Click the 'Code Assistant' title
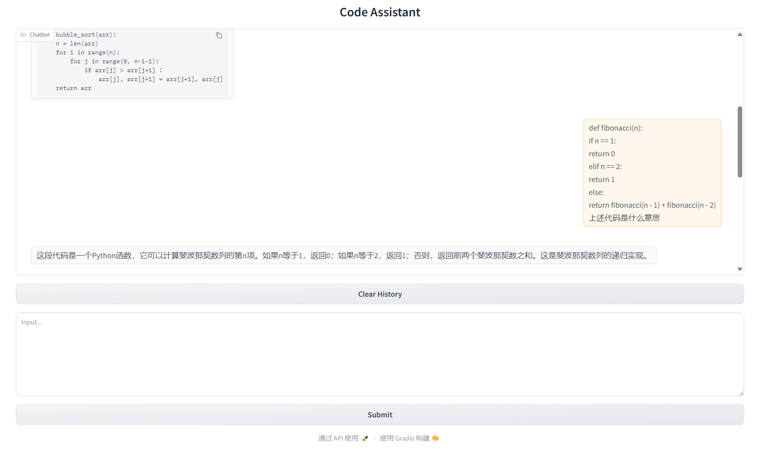760x449 pixels. click(x=380, y=12)
